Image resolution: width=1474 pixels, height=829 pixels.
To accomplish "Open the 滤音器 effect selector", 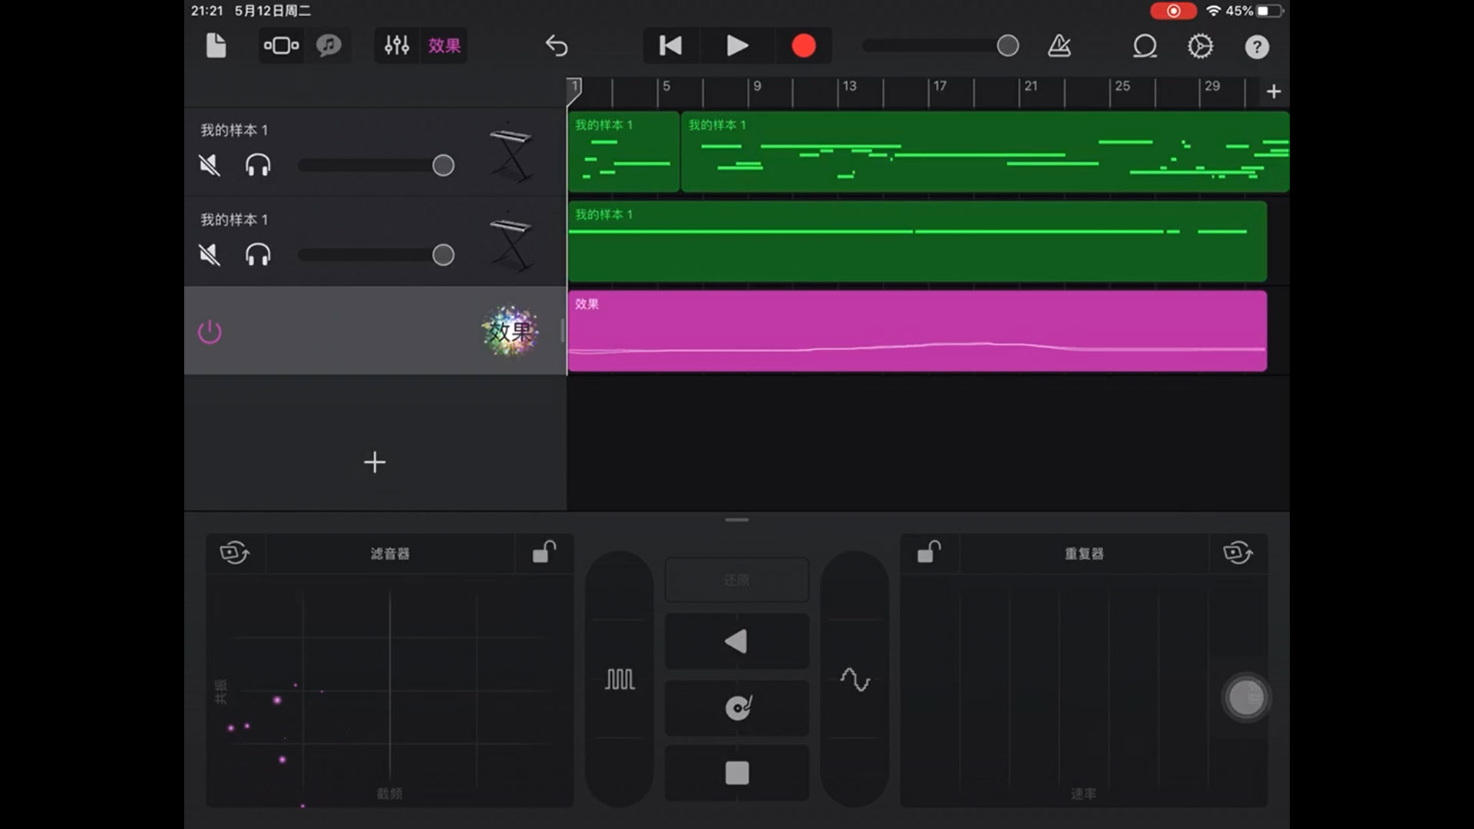I will 390,553.
